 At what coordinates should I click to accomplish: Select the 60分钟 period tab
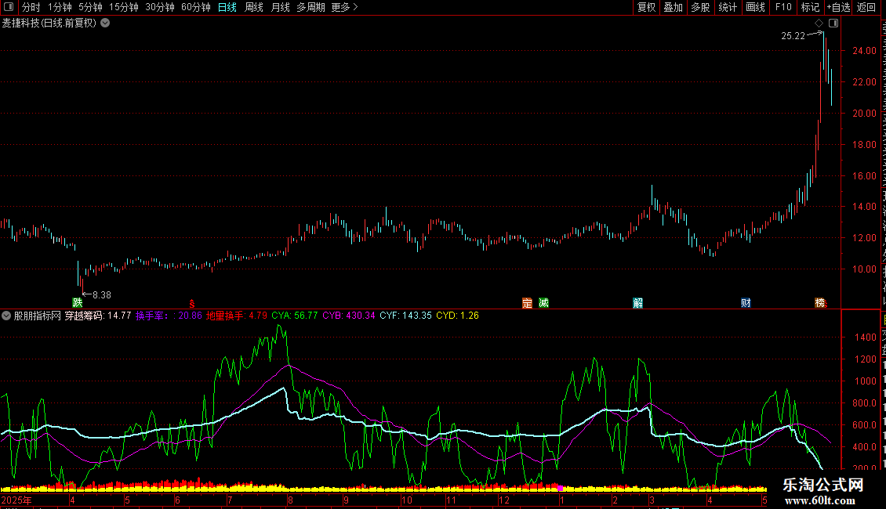(x=196, y=7)
